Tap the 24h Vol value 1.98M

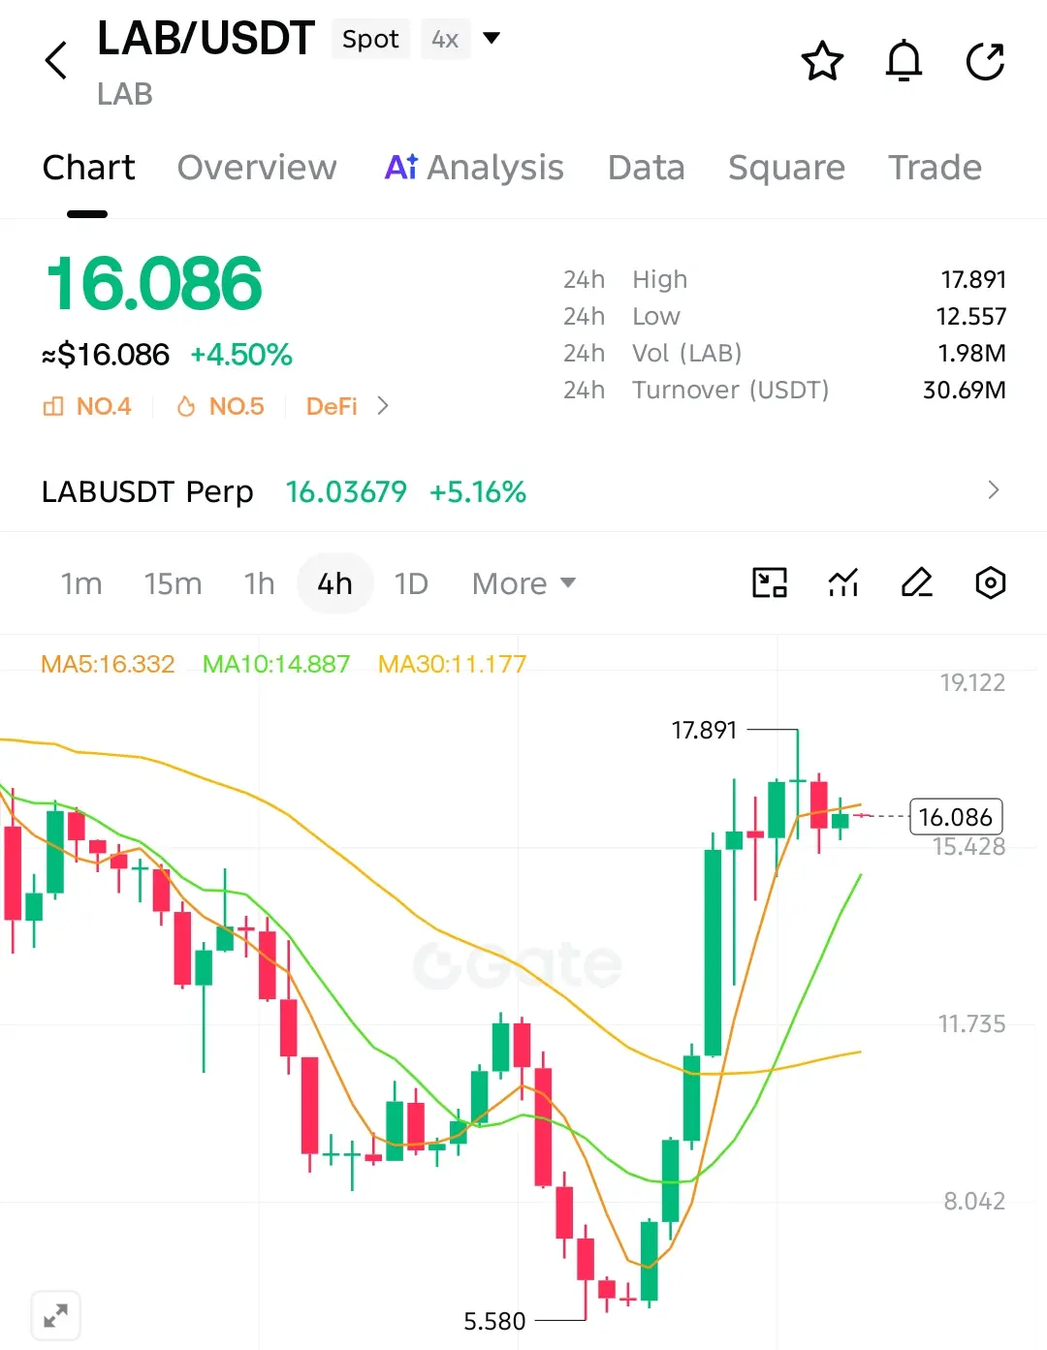(971, 353)
